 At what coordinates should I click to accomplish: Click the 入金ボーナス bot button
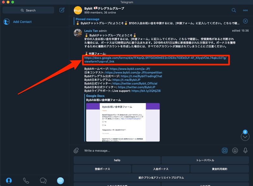[161, 169]
